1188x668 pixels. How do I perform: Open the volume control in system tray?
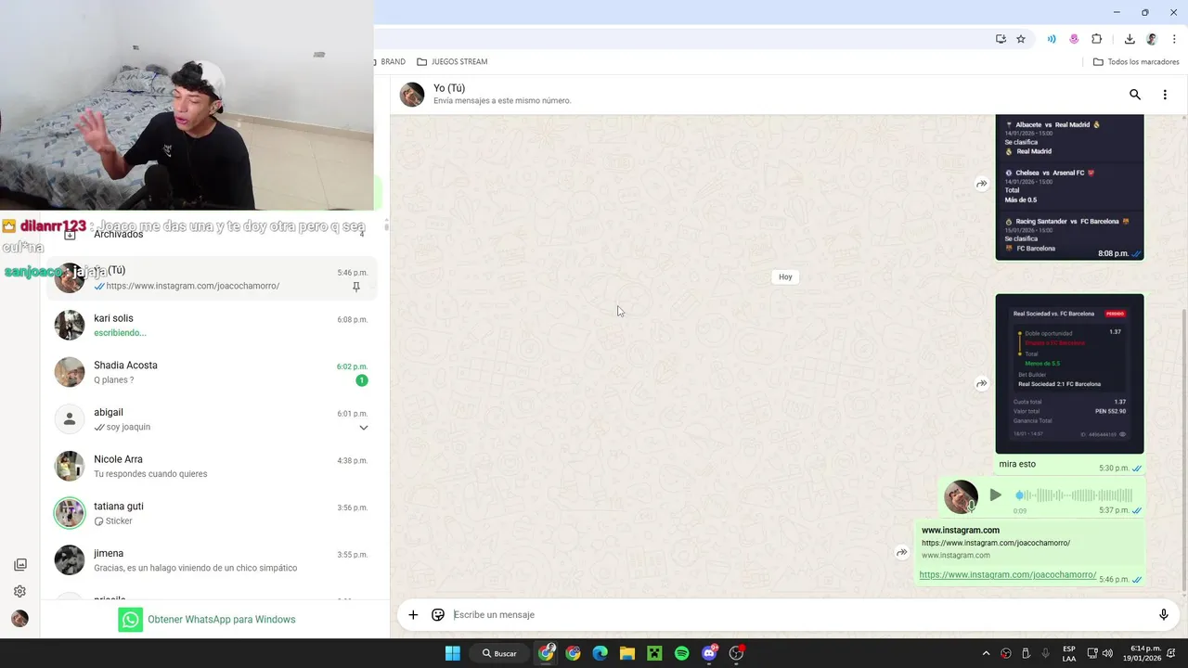pyautogui.click(x=1108, y=653)
